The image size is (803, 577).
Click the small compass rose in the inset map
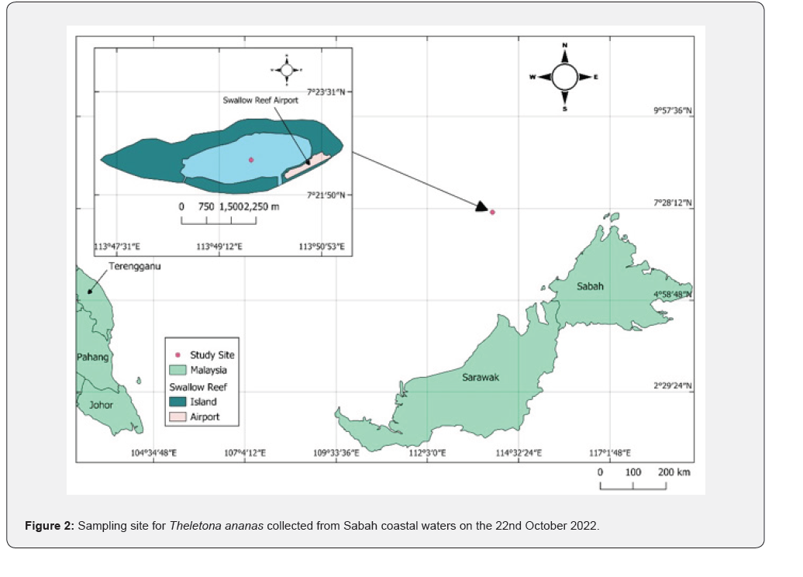286,70
